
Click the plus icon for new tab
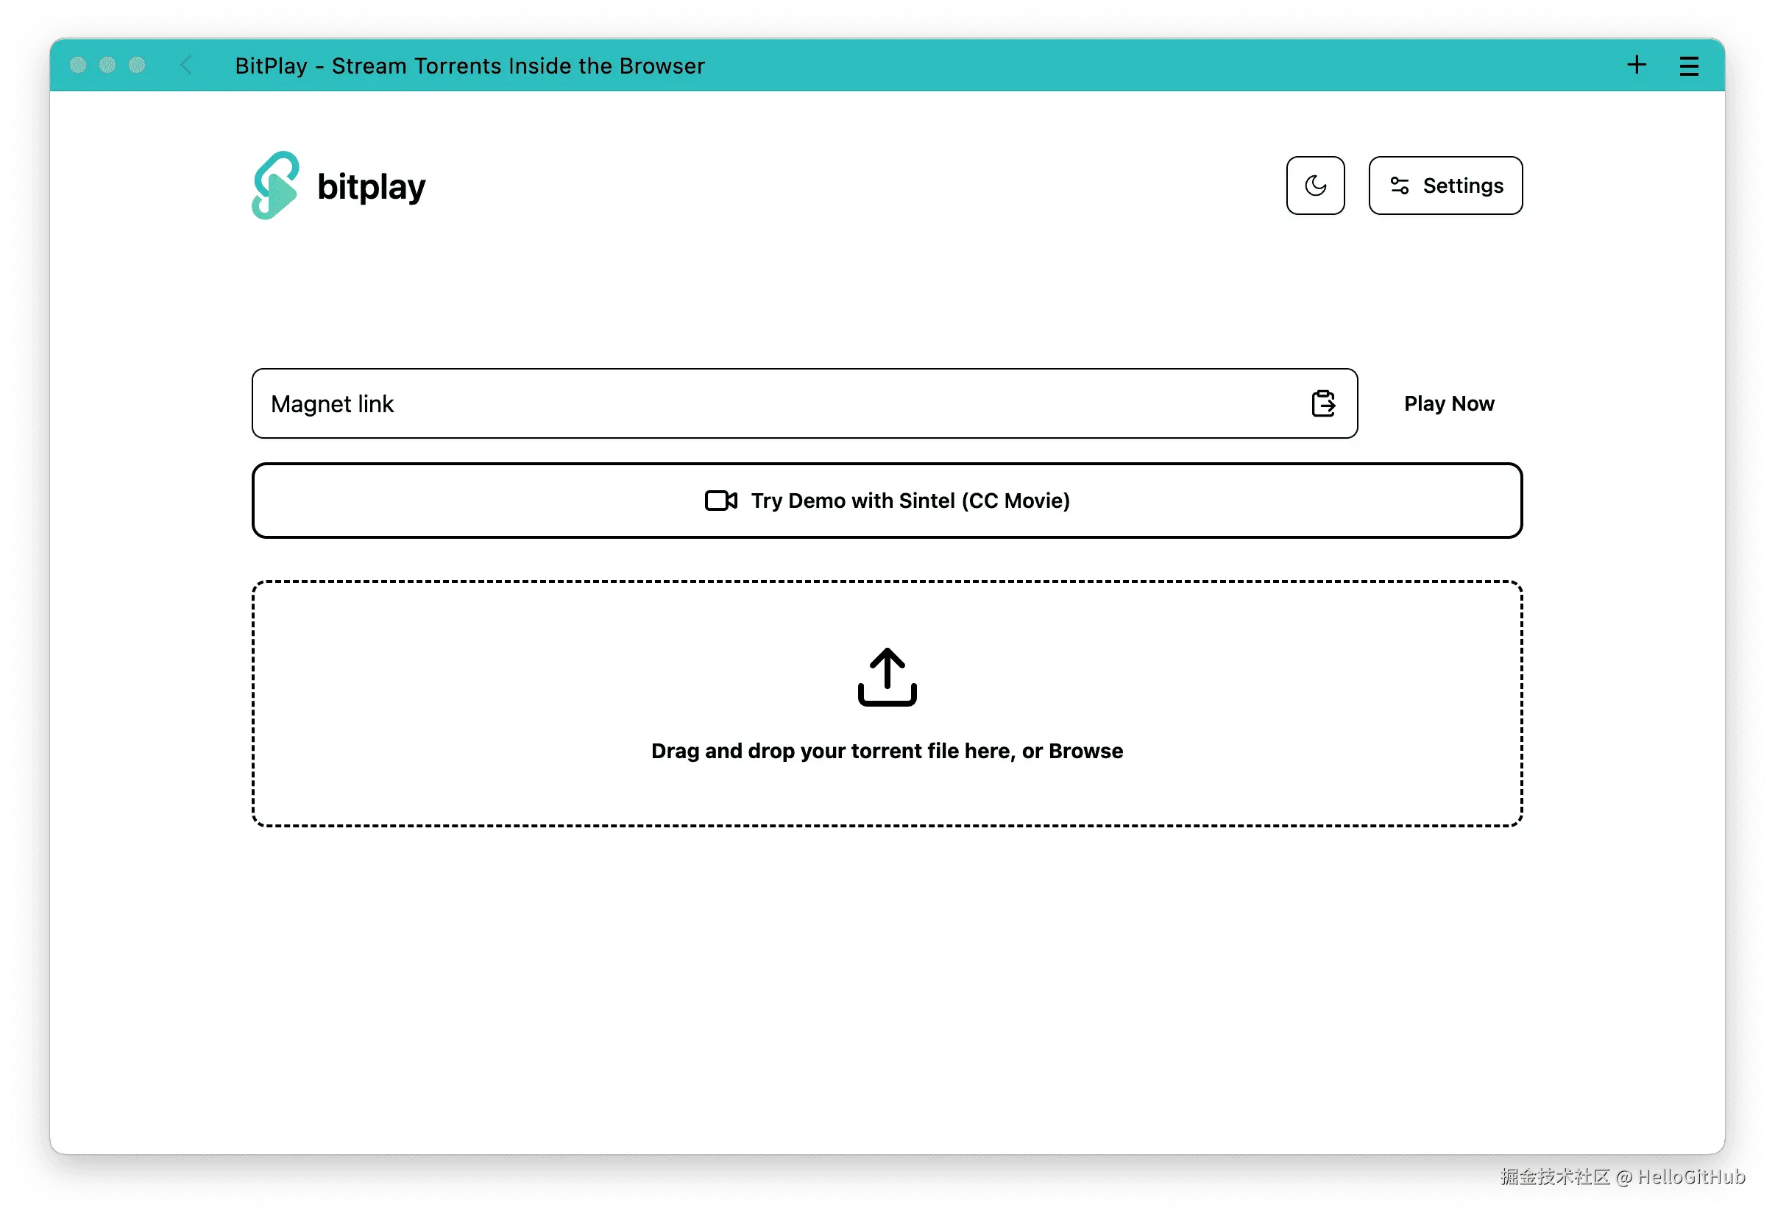[x=1636, y=65]
